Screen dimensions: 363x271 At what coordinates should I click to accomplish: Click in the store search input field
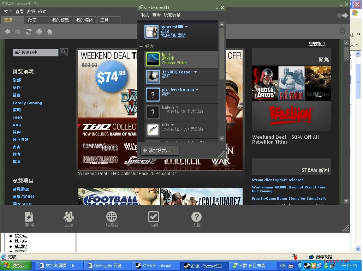coord(35,52)
